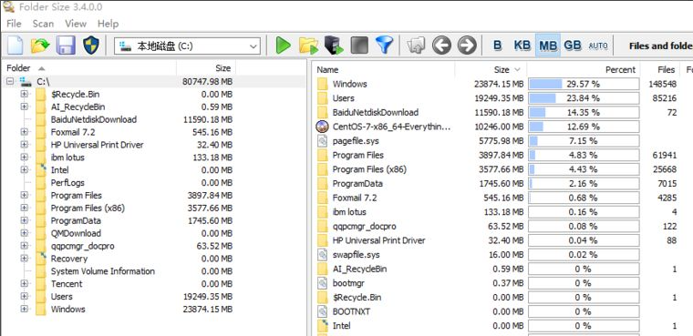Click the Files and folders label
Viewport: 693px width, 336px height.
click(x=660, y=46)
